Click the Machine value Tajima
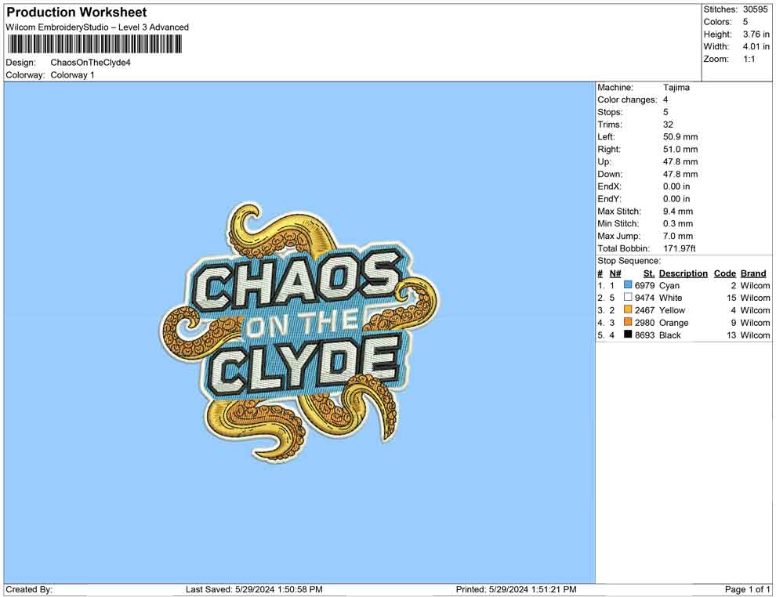The image size is (776, 597). (676, 88)
